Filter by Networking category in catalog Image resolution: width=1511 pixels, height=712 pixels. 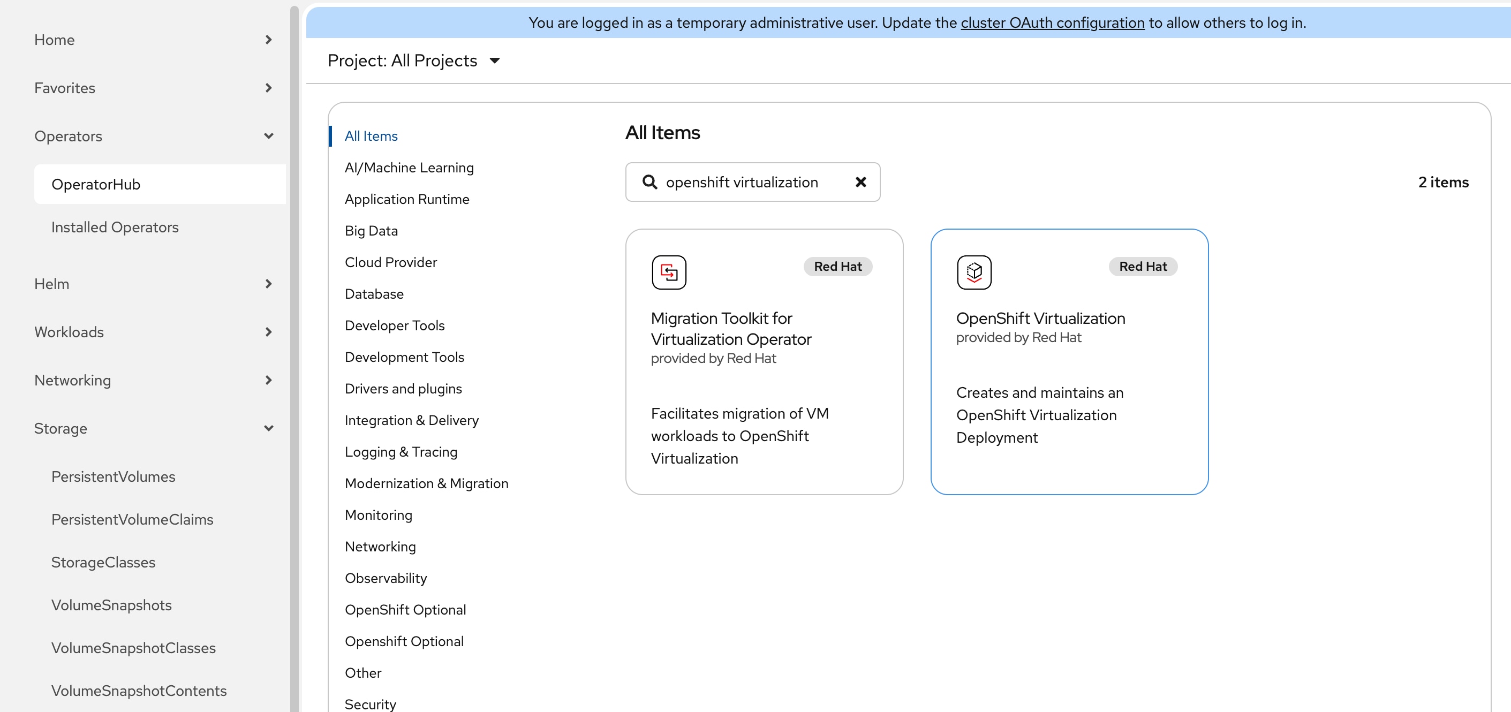click(380, 547)
